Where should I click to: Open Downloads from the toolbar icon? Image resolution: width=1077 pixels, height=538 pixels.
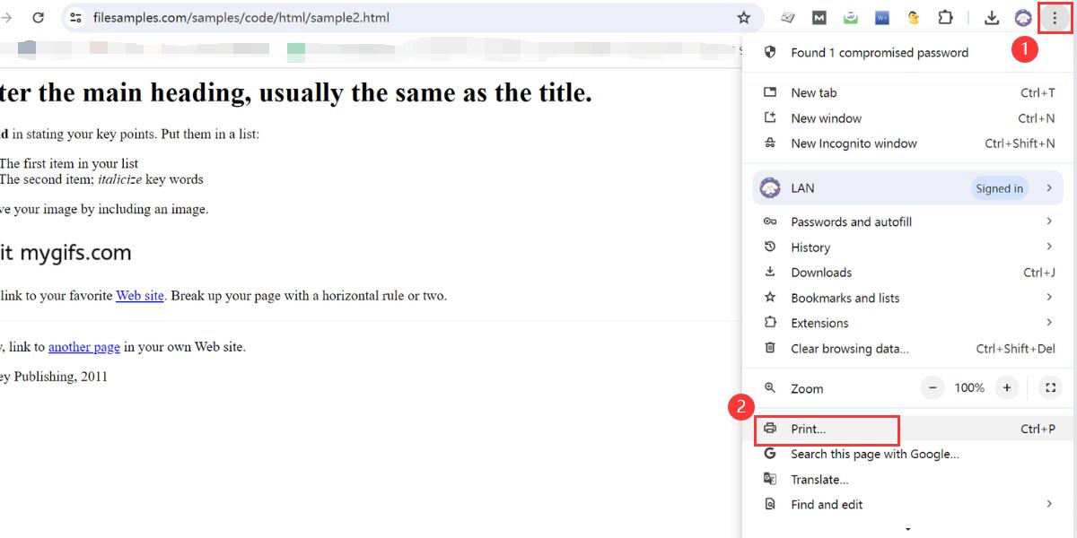pos(991,17)
